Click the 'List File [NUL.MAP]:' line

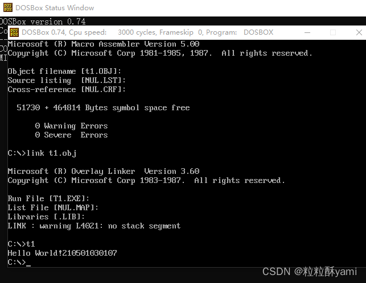pos(53,207)
